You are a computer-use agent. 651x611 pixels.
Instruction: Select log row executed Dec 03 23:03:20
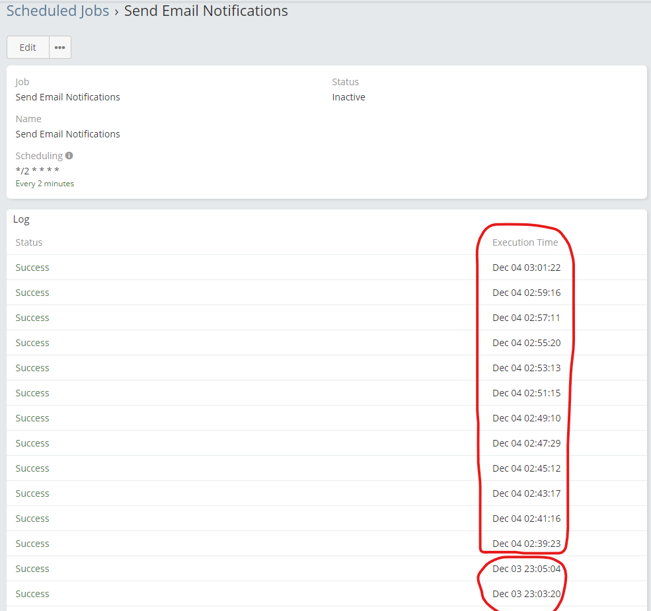526,594
